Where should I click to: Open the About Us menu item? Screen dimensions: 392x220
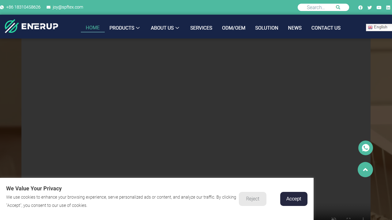click(x=162, y=28)
